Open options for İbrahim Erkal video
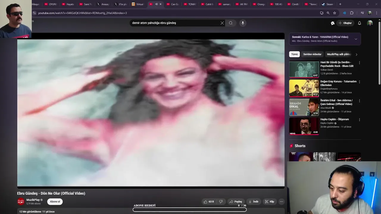This screenshot has width=381, height=214. tap(359, 101)
